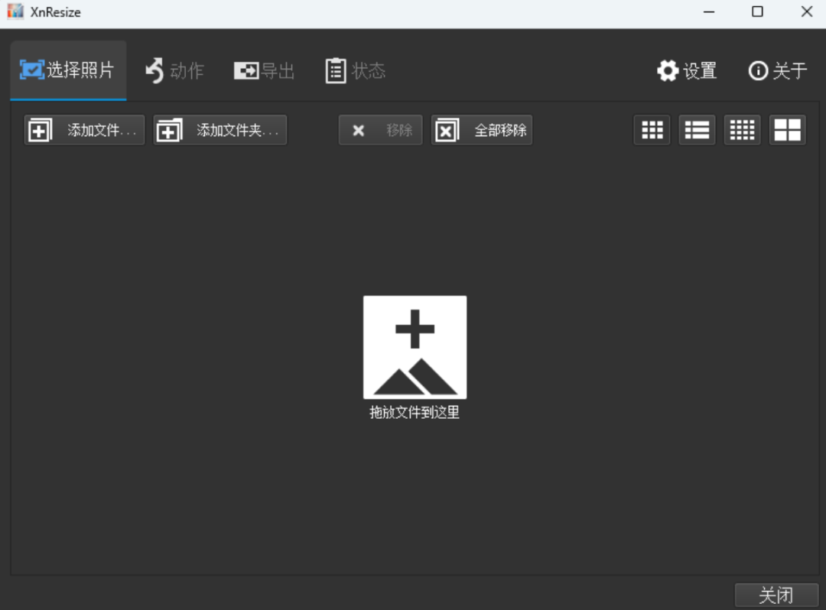The height and width of the screenshot is (610, 826).
Task: Click the drop files image placeholder
Action: [x=415, y=347]
